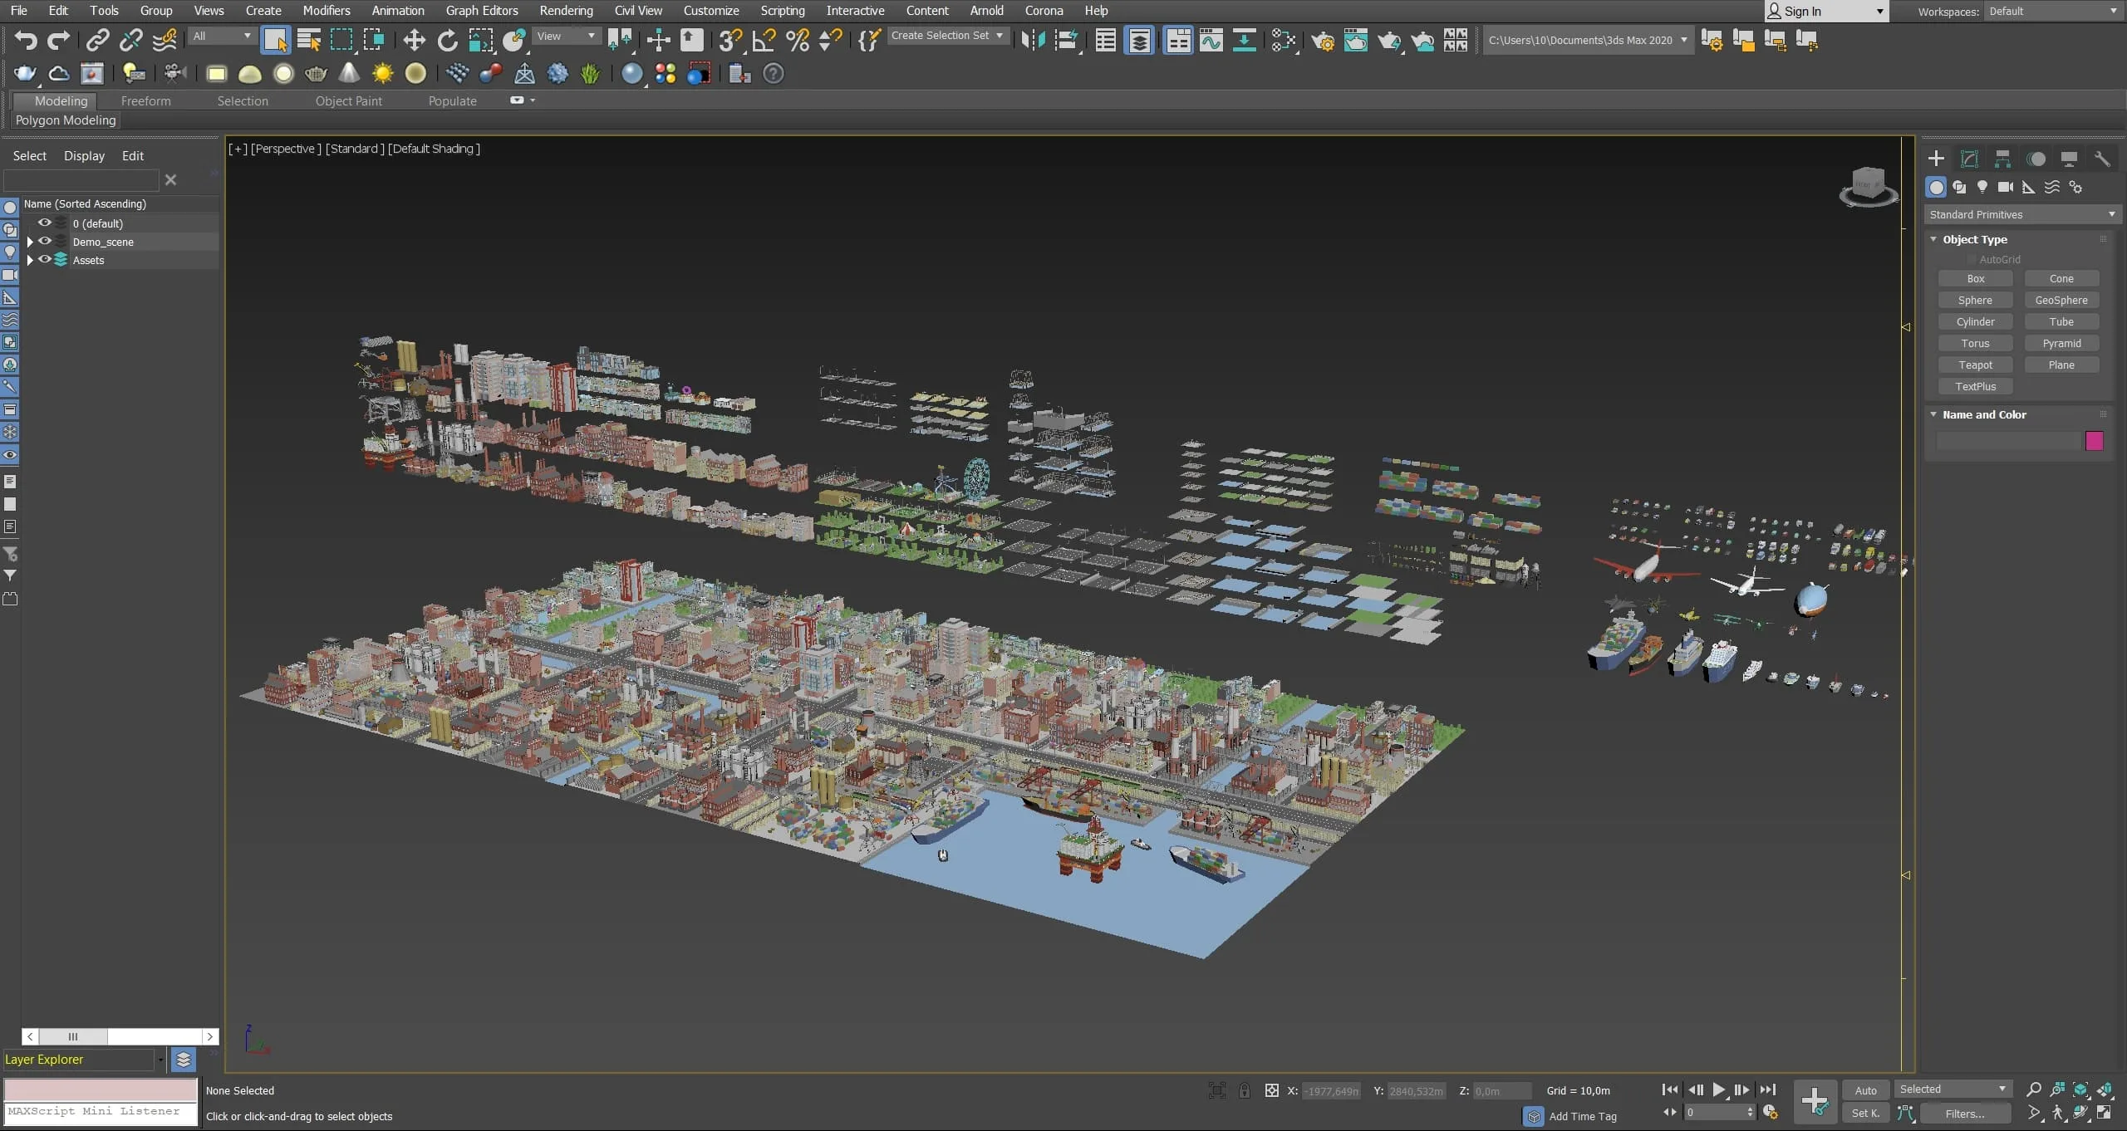Open the Standard Primitives dropdown
Viewport: 2127px width, 1131px height.
tap(2021, 214)
